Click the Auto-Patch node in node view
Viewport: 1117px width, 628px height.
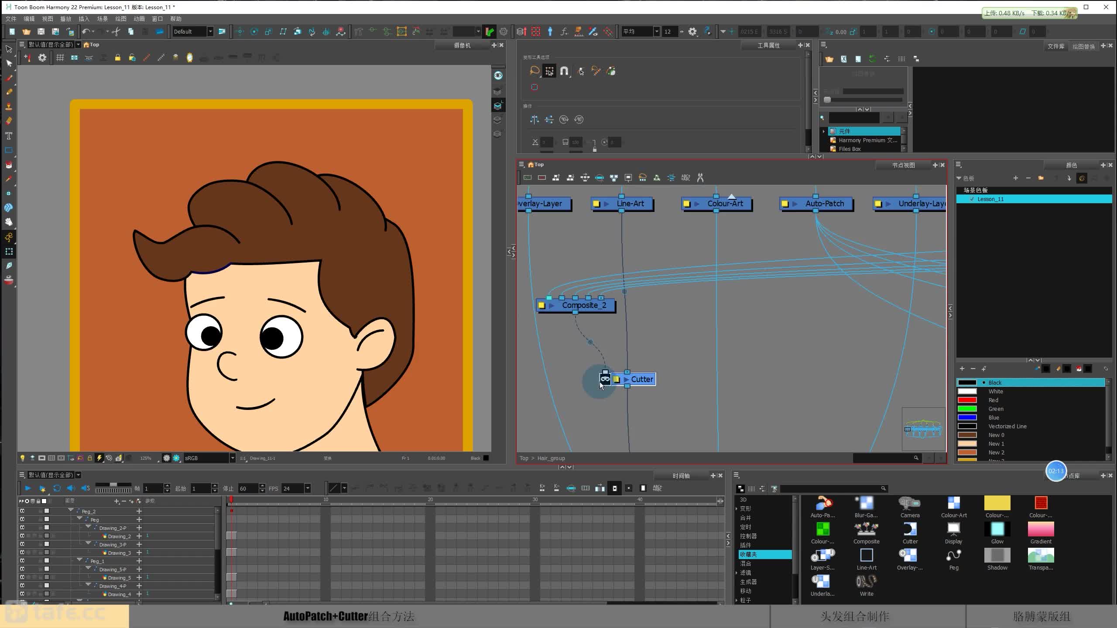[x=816, y=204]
